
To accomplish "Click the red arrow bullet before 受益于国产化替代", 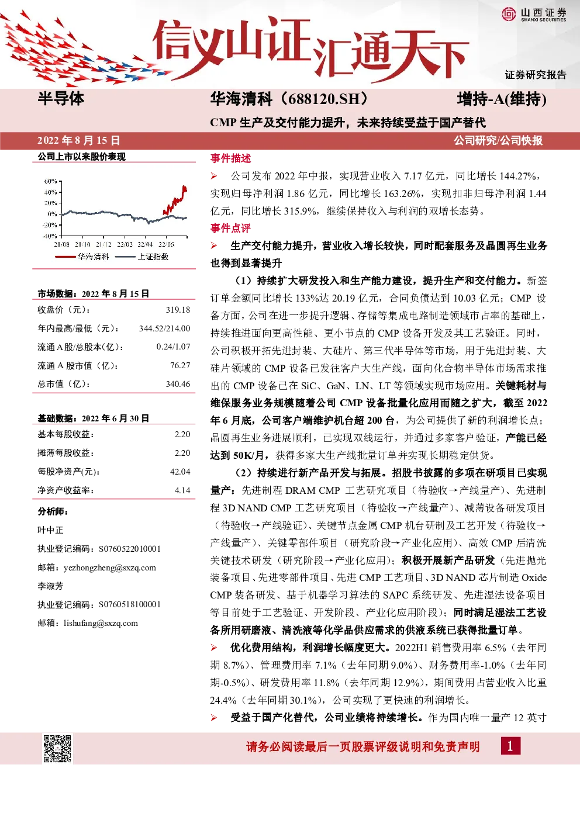I will [214, 718].
